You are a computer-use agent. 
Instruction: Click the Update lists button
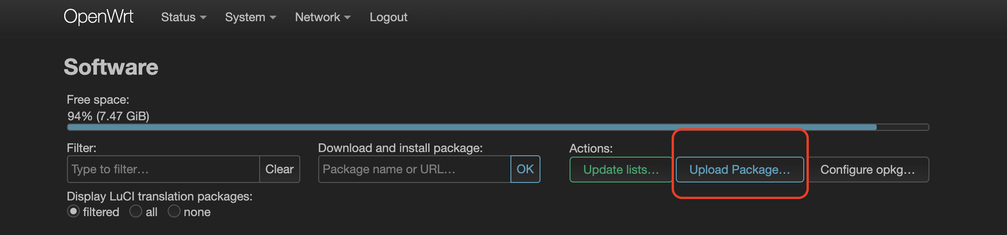621,170
